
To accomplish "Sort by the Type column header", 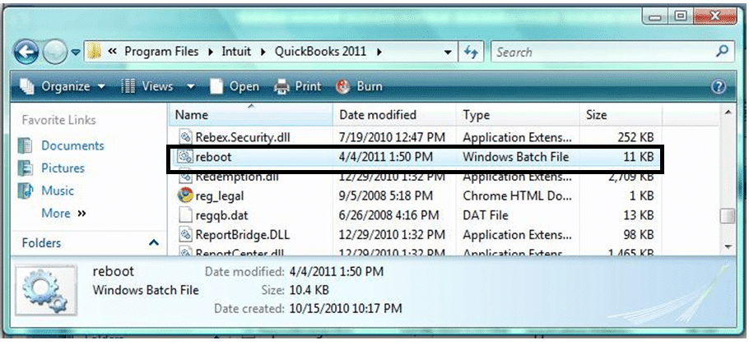I will [519, 115].
